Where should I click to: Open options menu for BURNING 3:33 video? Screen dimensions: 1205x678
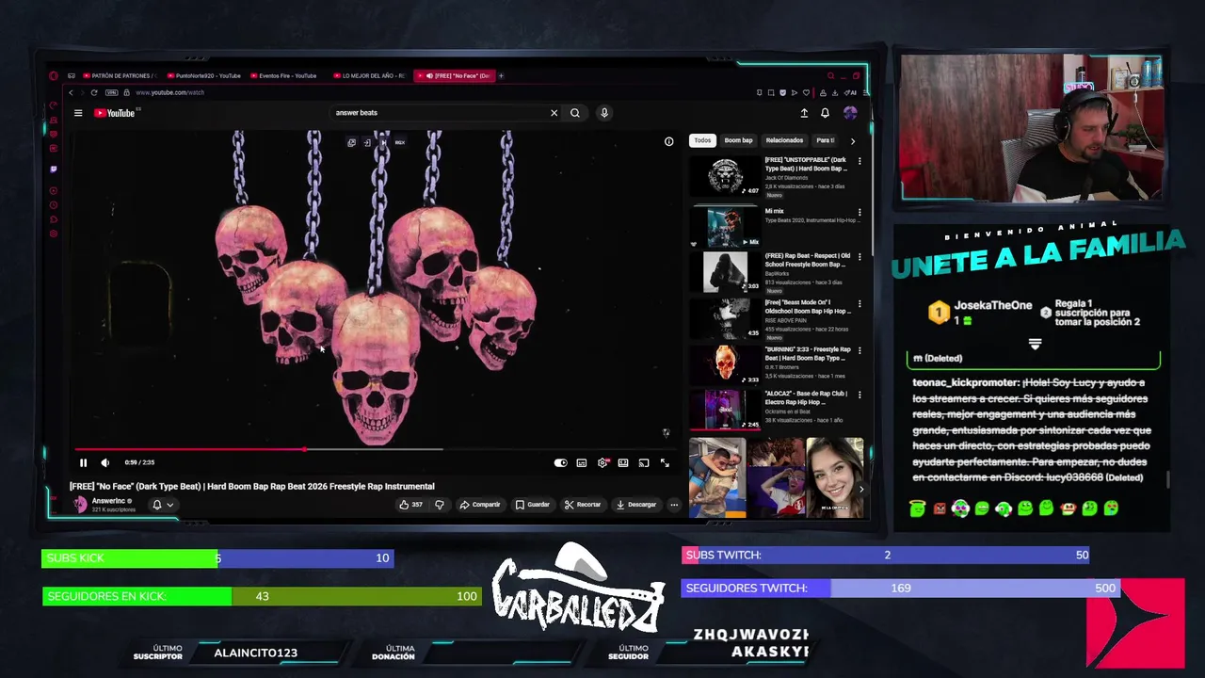point(859,350)
